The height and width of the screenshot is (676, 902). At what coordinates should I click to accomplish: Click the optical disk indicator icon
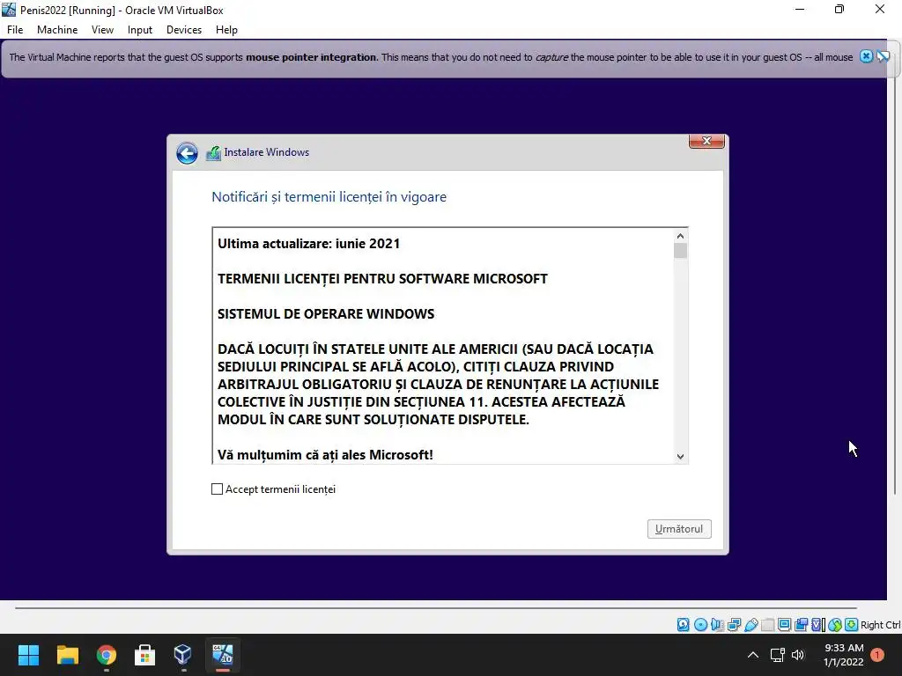pos(700,625)
